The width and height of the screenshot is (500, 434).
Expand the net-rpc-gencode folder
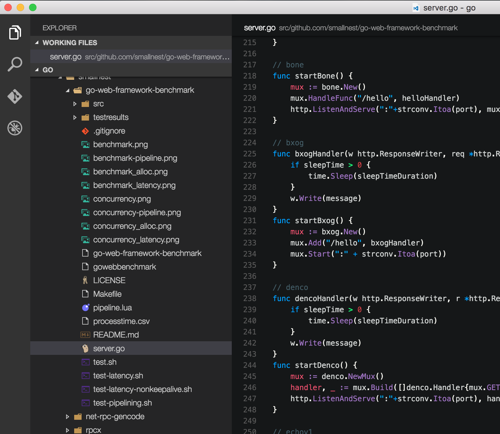(67, 417)
